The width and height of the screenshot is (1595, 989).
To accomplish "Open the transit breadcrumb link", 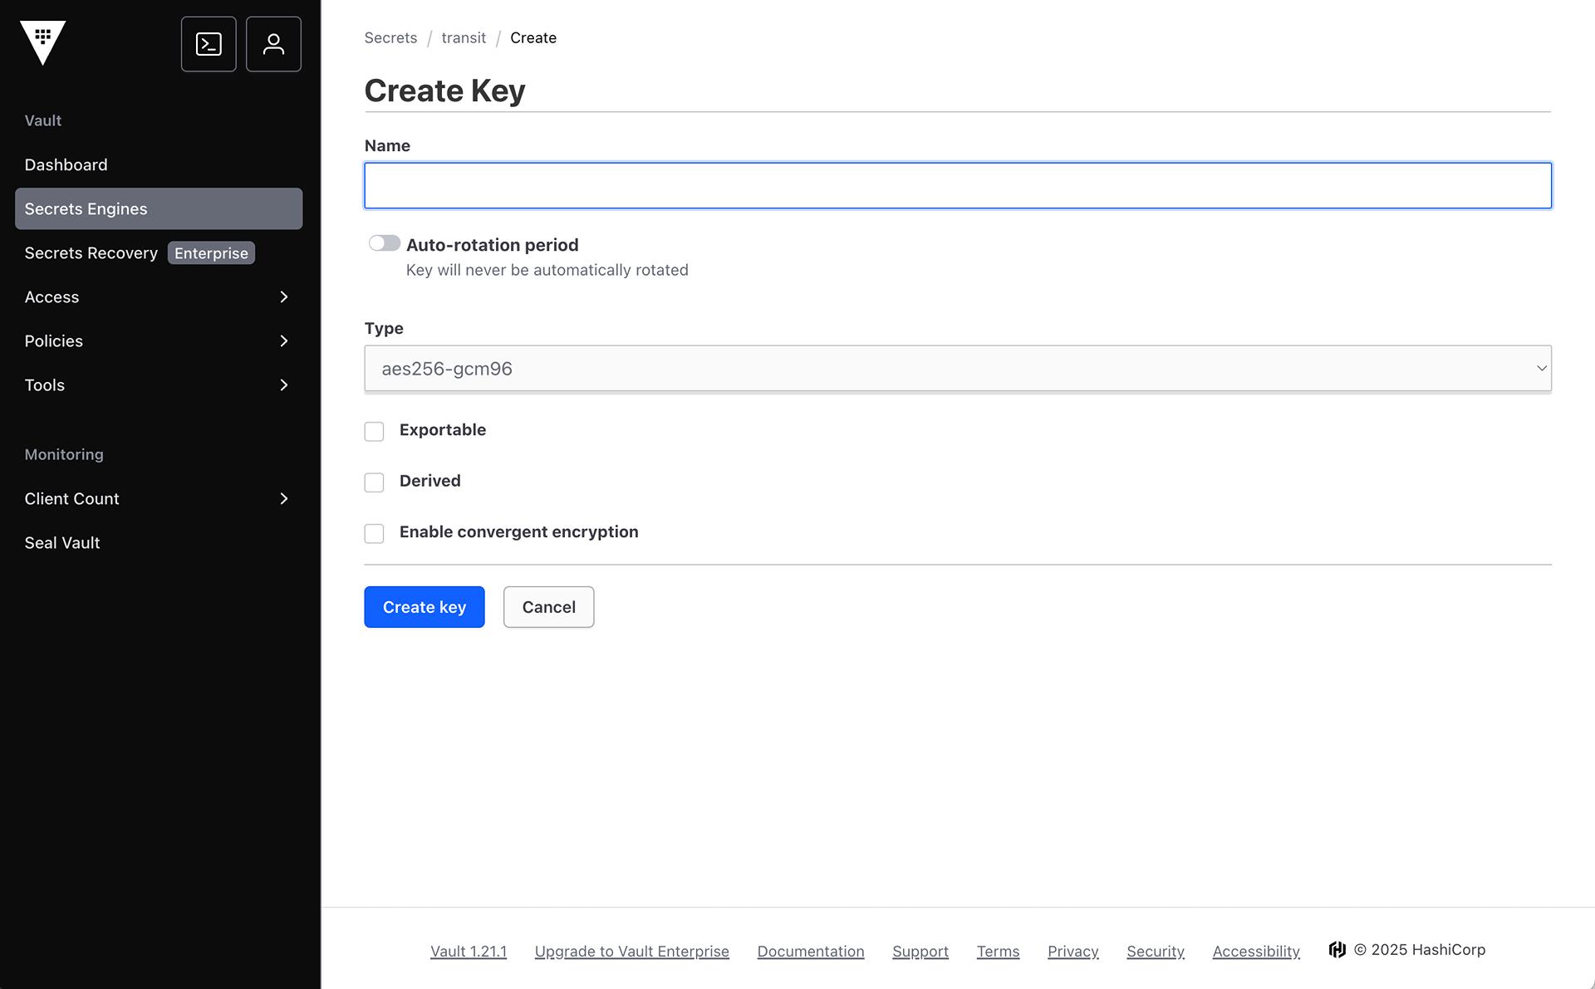I will 464,37.
